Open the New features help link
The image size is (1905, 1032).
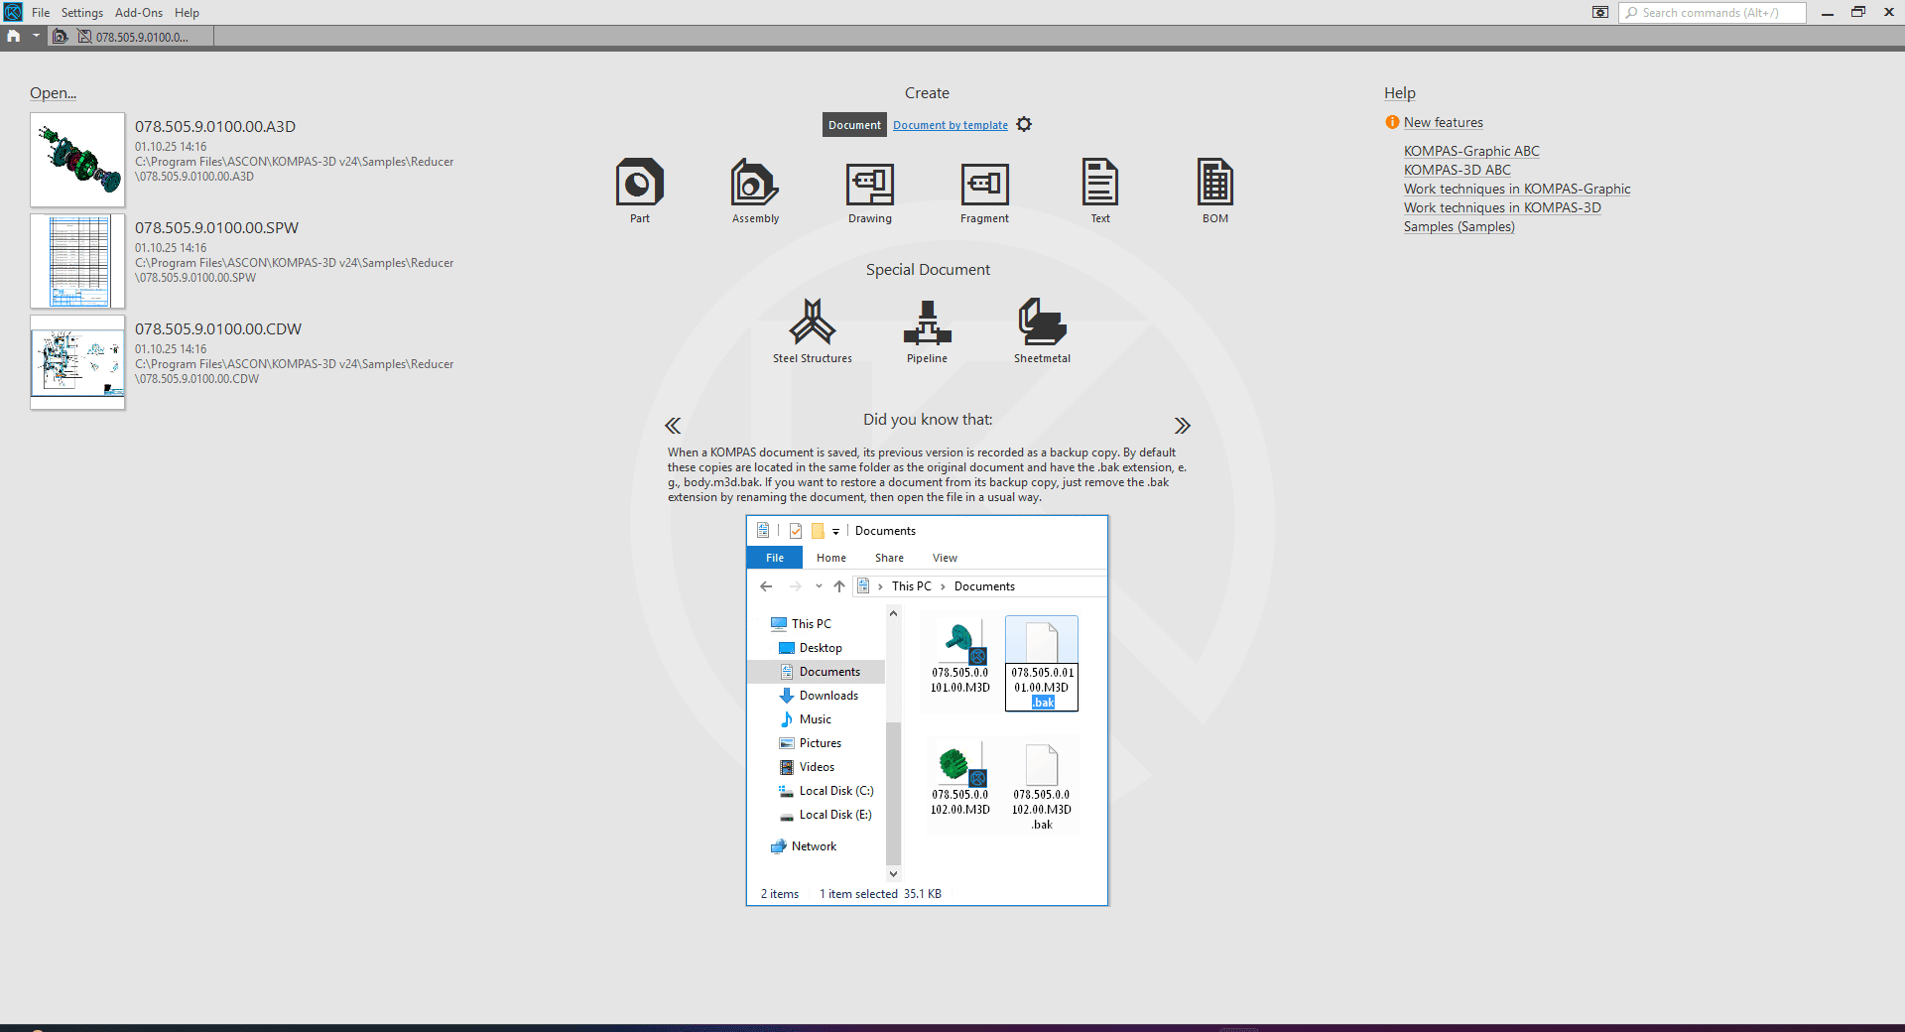[1443, 122]
